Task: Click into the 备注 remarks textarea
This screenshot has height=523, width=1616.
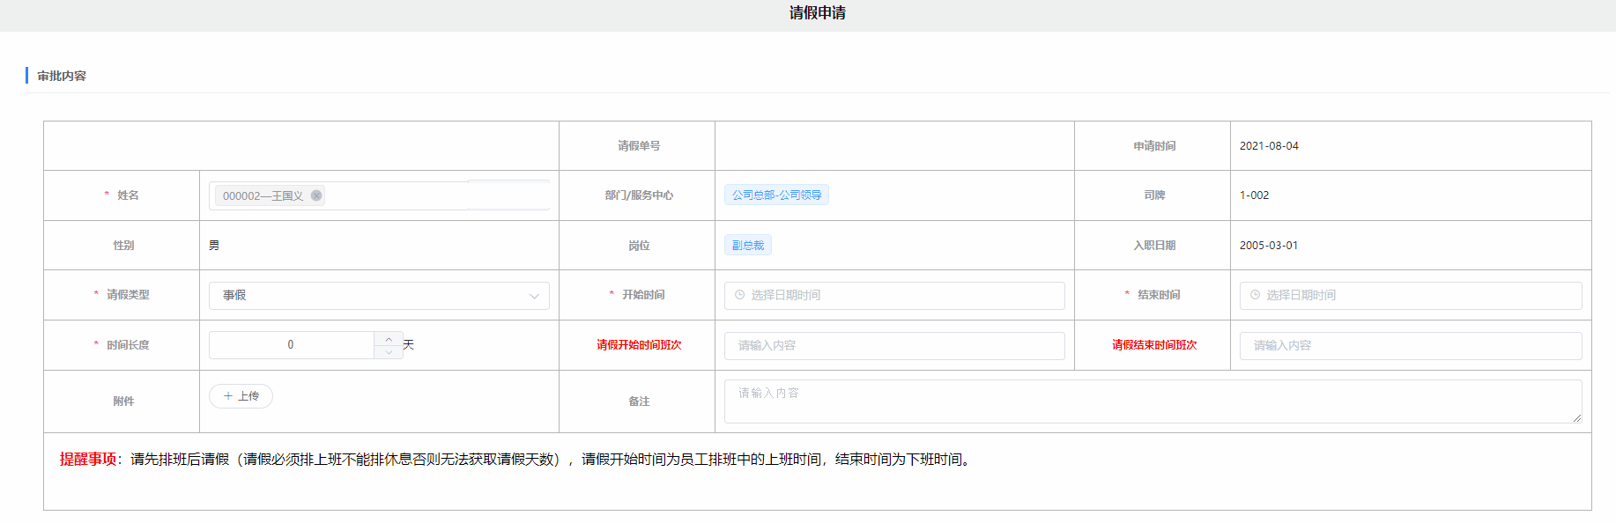Action: click(1145, 401)
